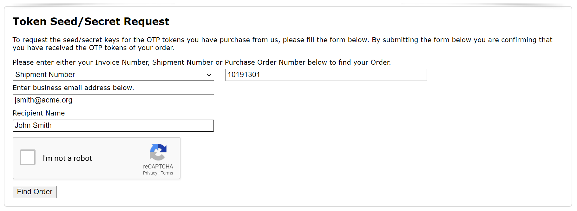Click the "reCAPTCHA" text under the logo

[x=158, y=167]
